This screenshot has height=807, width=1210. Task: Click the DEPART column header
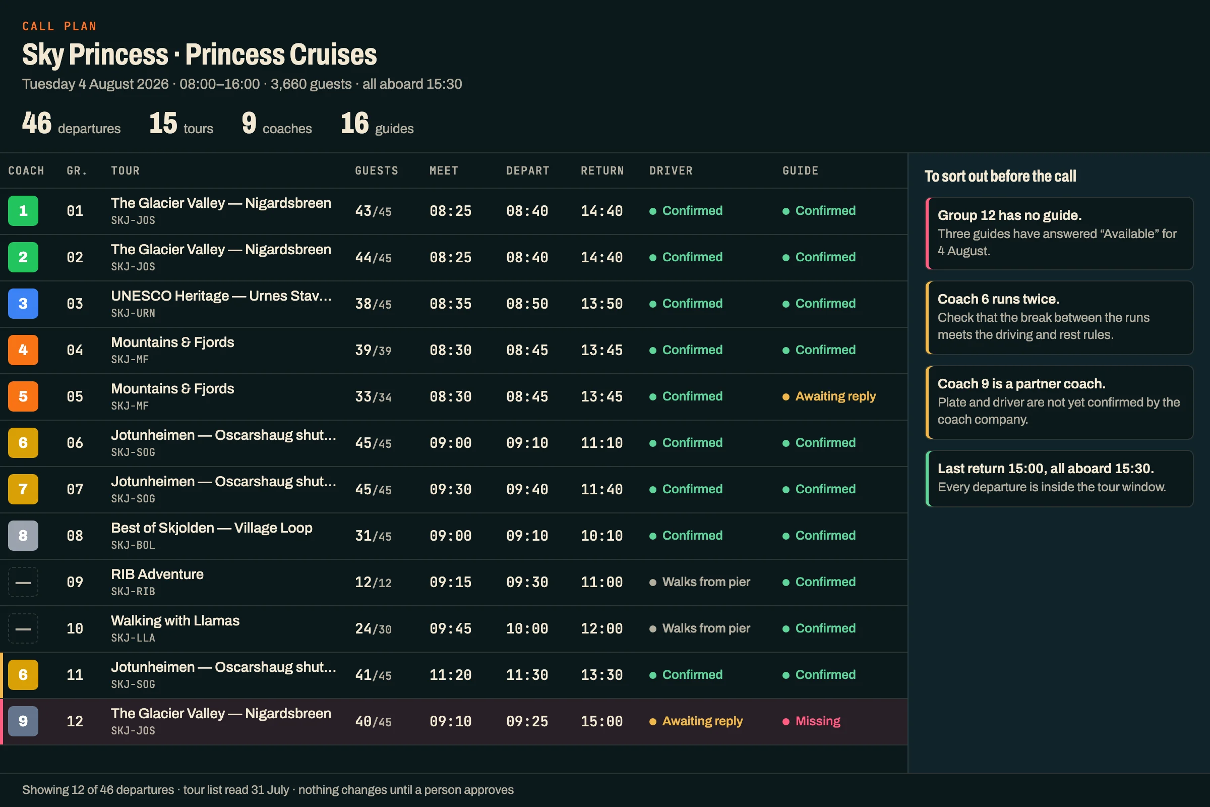(528, 171)
